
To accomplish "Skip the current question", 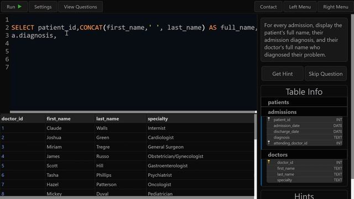I will (325, 74).
